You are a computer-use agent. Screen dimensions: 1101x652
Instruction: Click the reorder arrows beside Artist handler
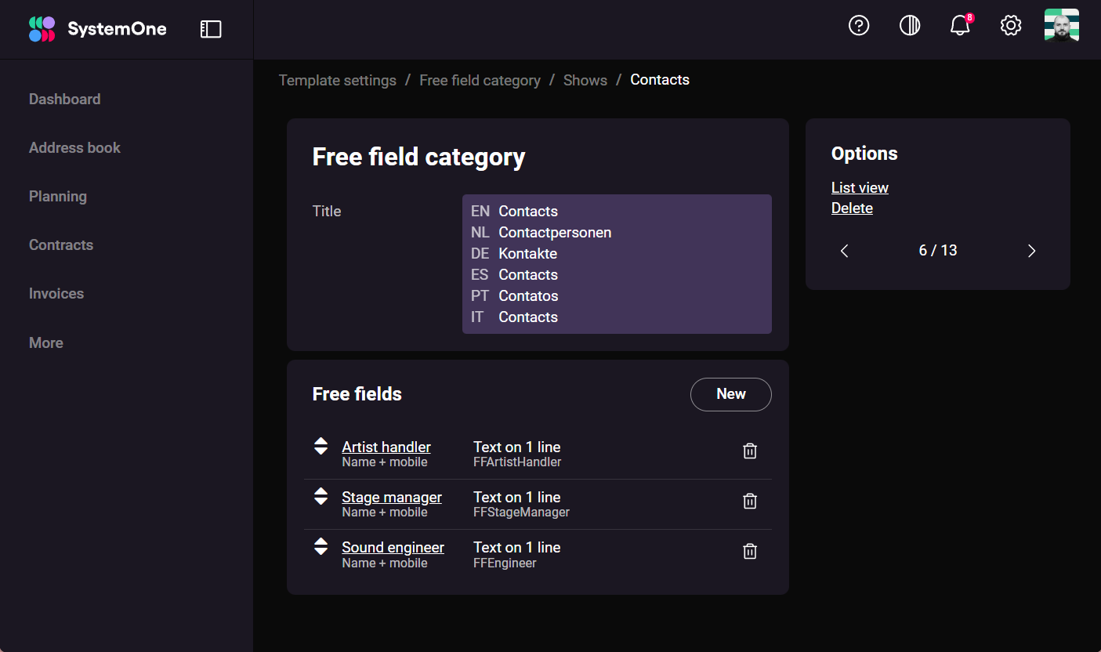[321, 446]
